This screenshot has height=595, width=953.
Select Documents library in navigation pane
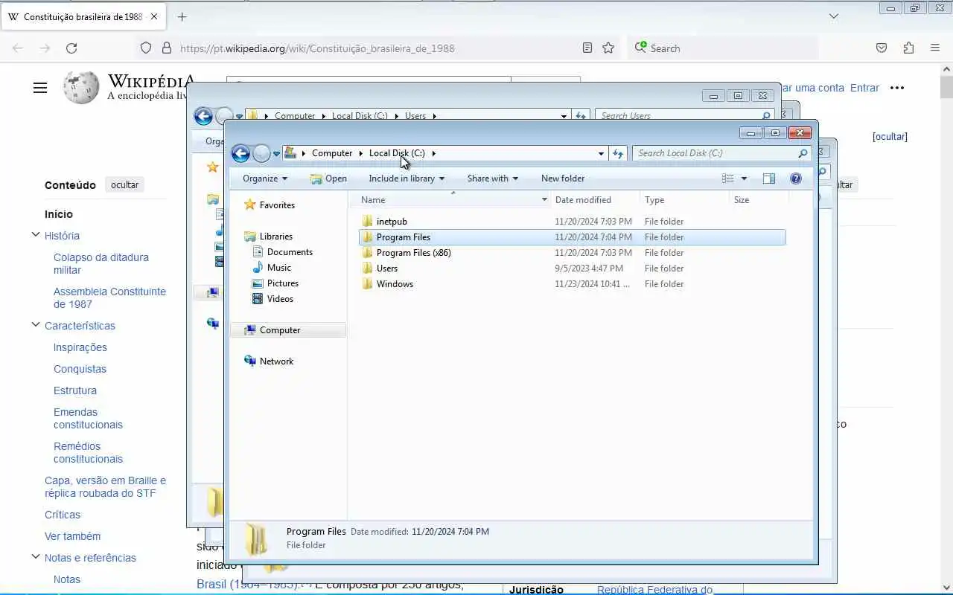click(290, 252)
